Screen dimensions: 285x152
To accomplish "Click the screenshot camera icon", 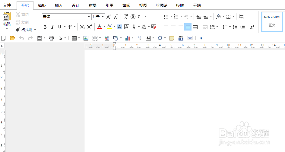I will click(95, 38).
